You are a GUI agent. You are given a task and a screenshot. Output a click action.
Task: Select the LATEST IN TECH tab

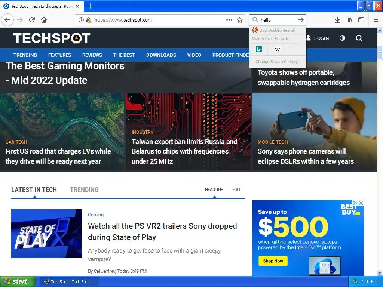click(x=34, y=189)
